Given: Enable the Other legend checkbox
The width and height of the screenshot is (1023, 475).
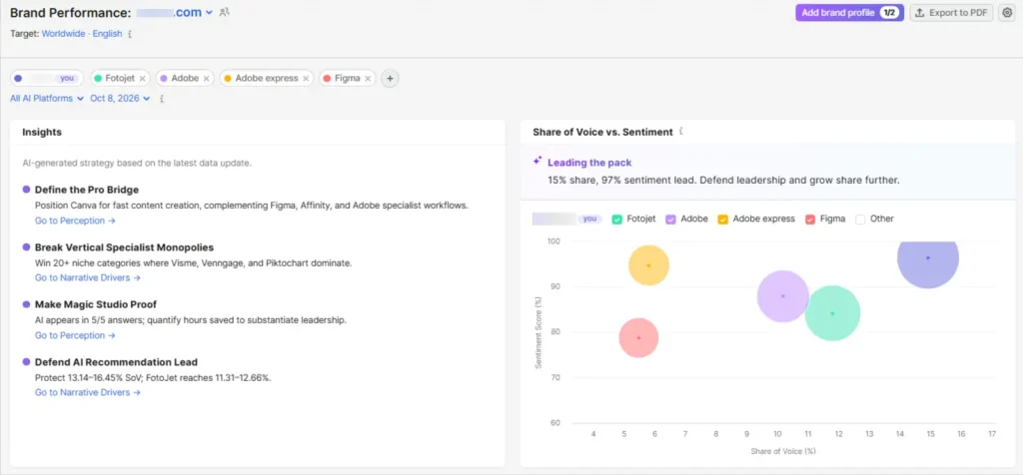Looking at the screenshot, I should pos(860,220).
